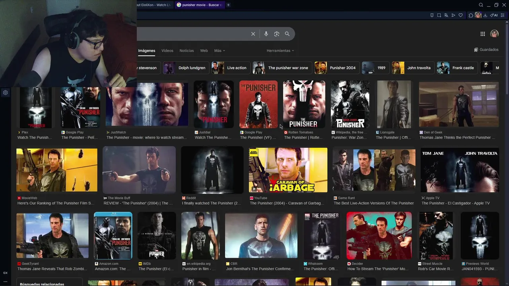
Task: Select punisher movie browser tab
Action: coord(199,5)
